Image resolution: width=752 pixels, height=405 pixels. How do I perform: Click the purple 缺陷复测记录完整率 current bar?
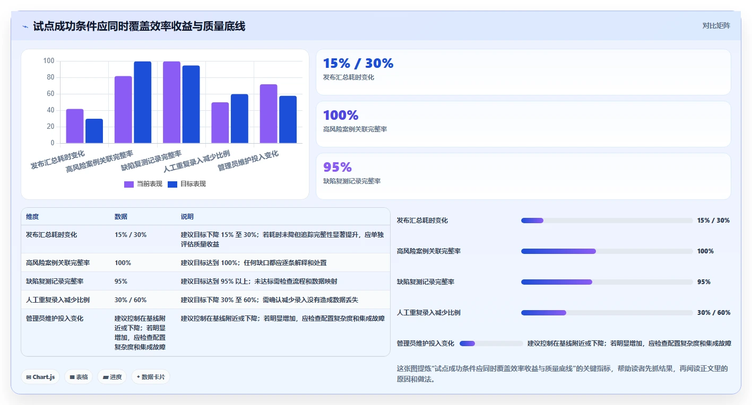(171, 102)
